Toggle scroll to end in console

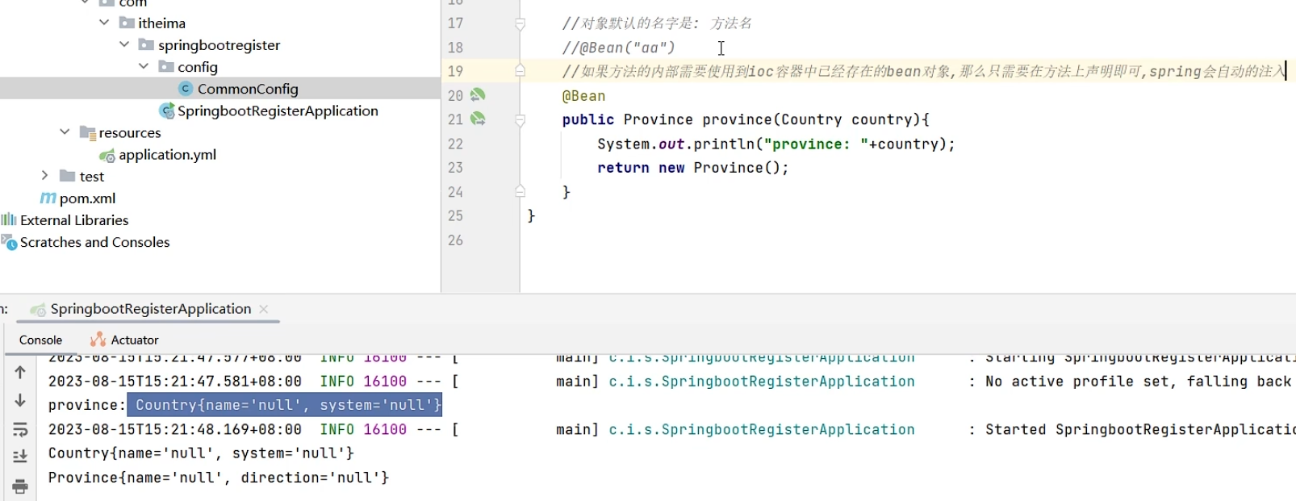(20, 457)
